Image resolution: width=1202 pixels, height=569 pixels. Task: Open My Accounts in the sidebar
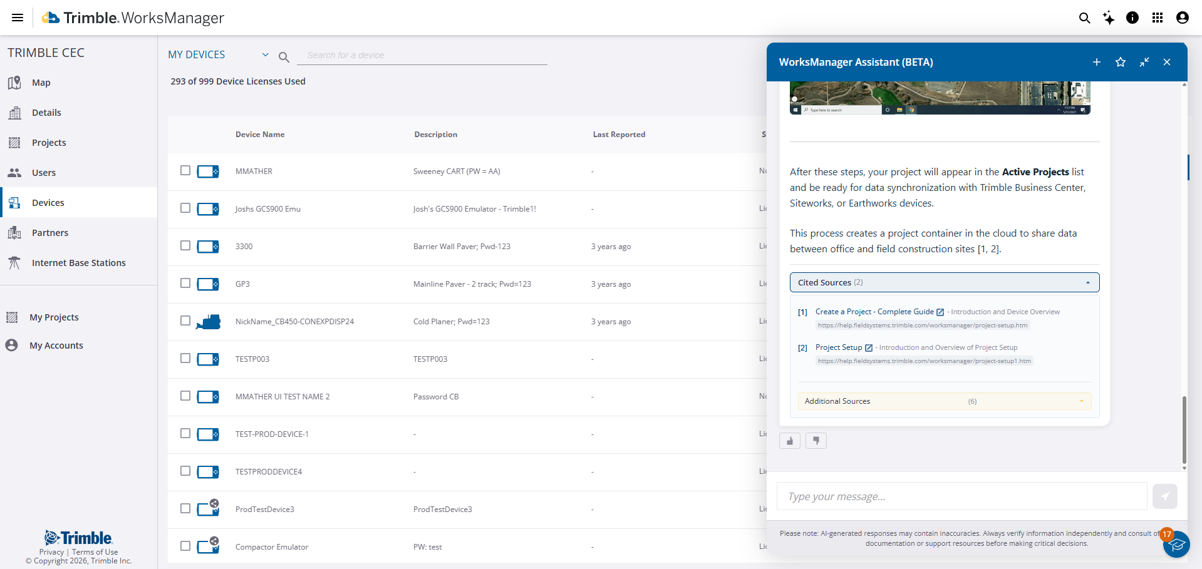click(x=78, y=346)
